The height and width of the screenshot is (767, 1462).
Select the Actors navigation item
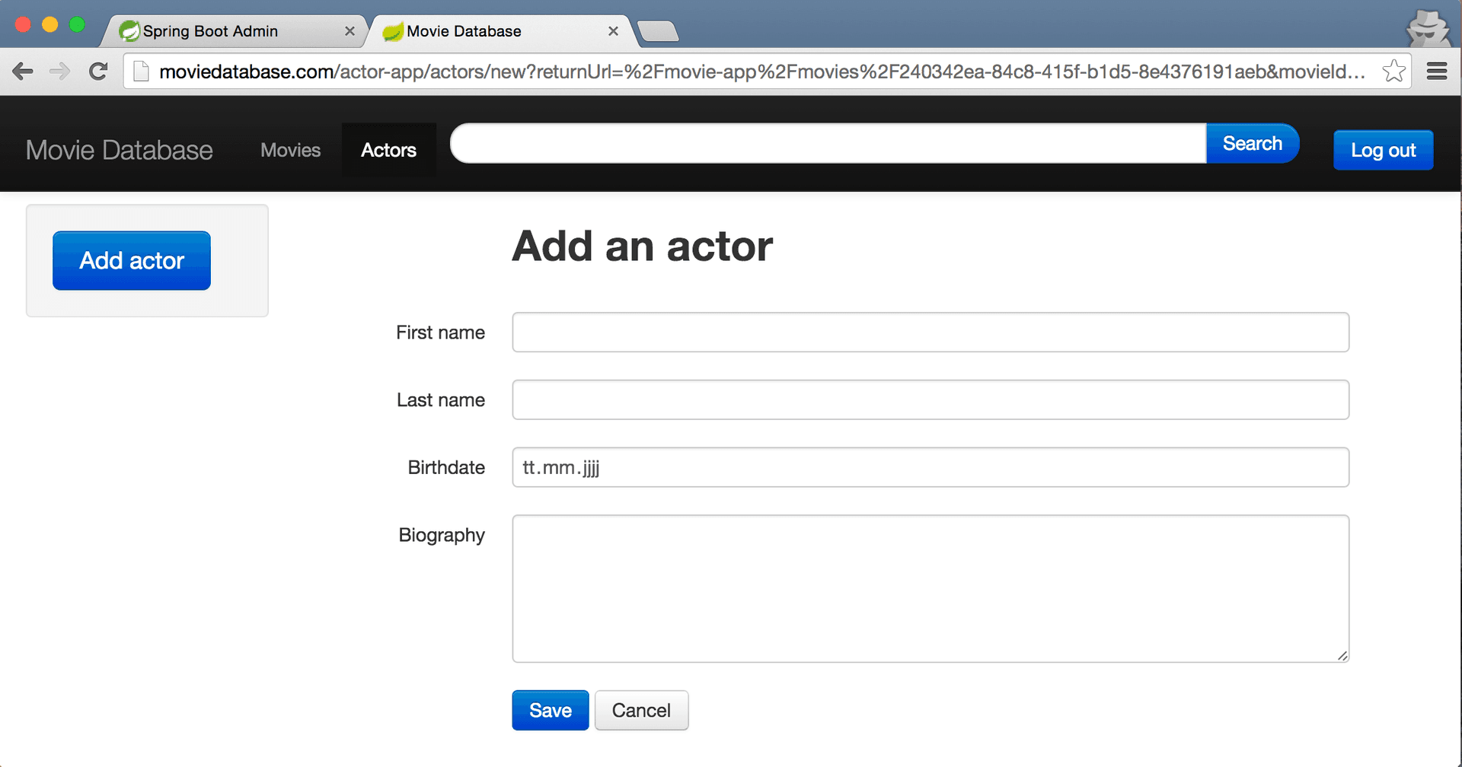(x=388, y=150)
